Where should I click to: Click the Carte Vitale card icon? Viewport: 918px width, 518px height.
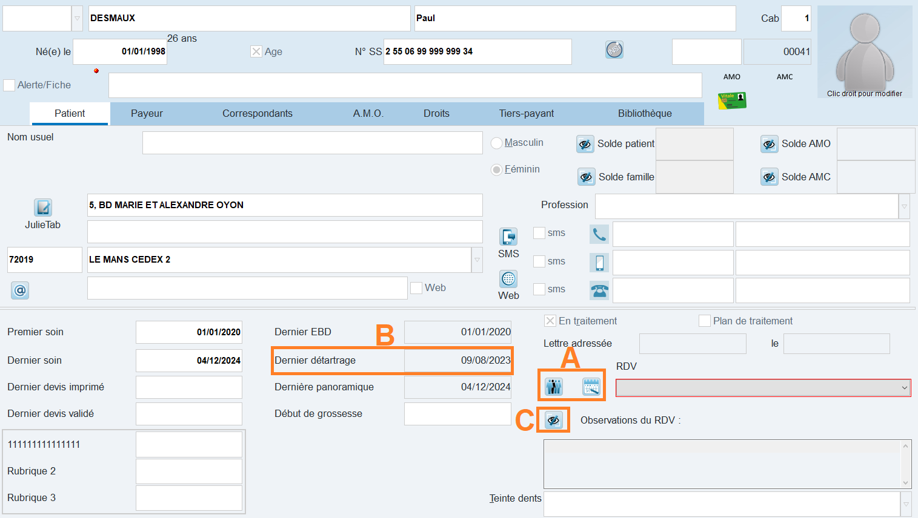tap(732, 100)
